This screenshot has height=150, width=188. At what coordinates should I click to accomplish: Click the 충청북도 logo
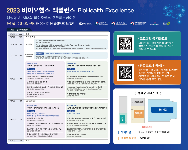(x=154, y=24)
